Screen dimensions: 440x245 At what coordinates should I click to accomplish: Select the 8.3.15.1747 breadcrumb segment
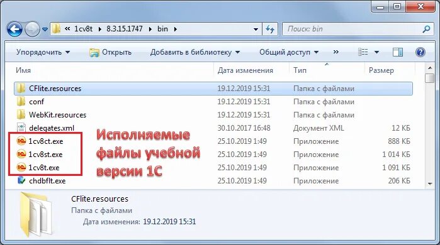tap(124, 28)
